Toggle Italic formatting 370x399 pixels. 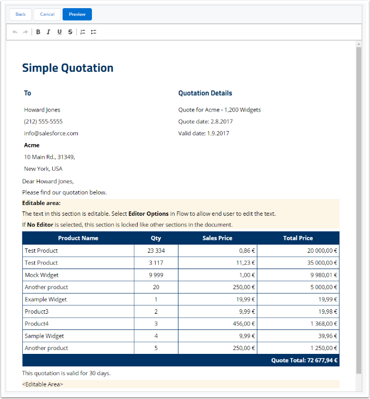click(48, 32)
